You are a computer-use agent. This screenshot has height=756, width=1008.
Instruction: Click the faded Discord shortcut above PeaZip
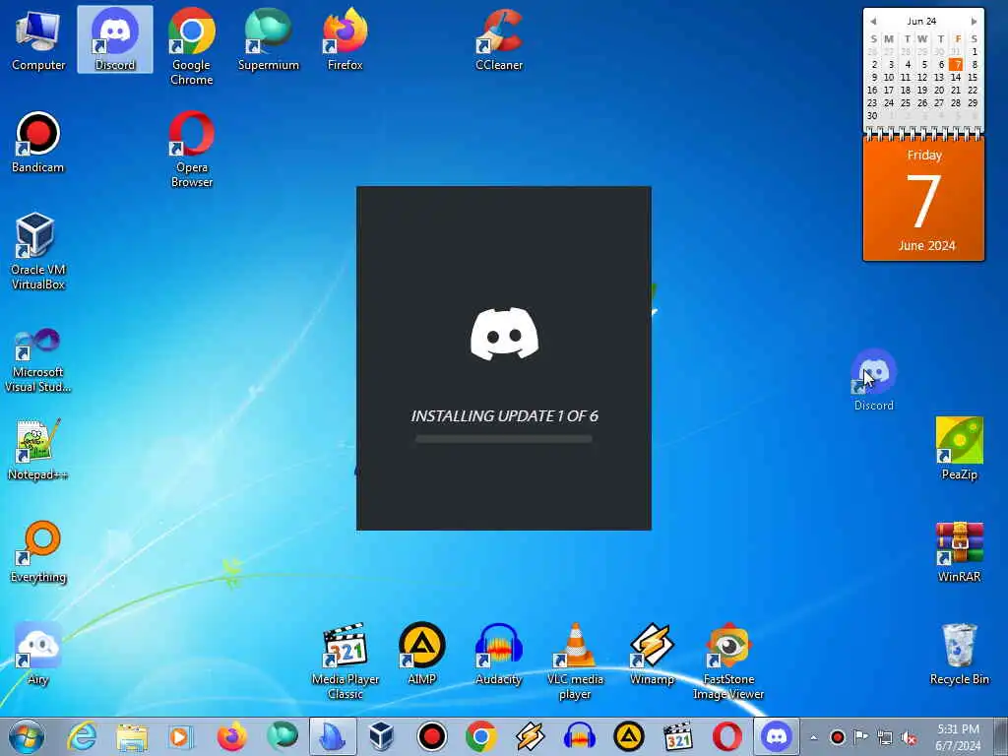coord(874,379)
